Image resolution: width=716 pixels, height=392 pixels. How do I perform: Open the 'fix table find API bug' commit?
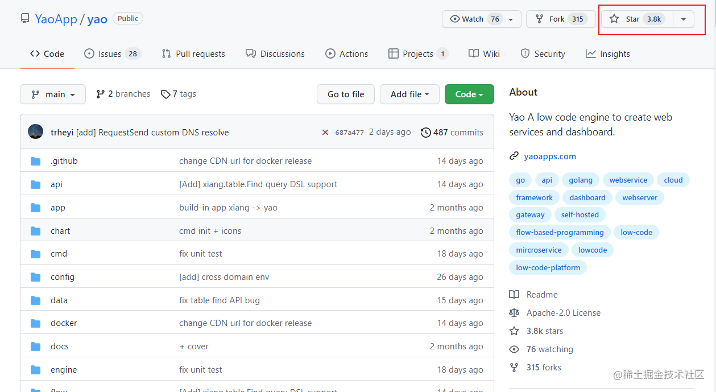[220, 300]
